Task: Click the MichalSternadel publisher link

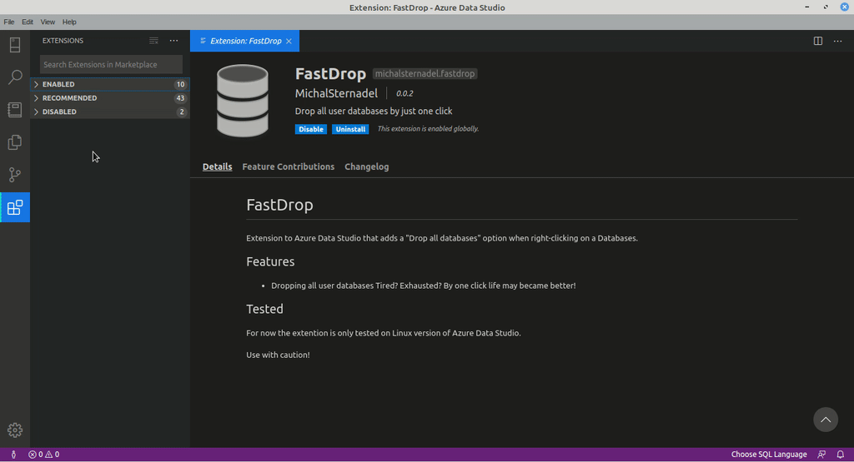Action: pyautogui.click(x=336, y=93)
